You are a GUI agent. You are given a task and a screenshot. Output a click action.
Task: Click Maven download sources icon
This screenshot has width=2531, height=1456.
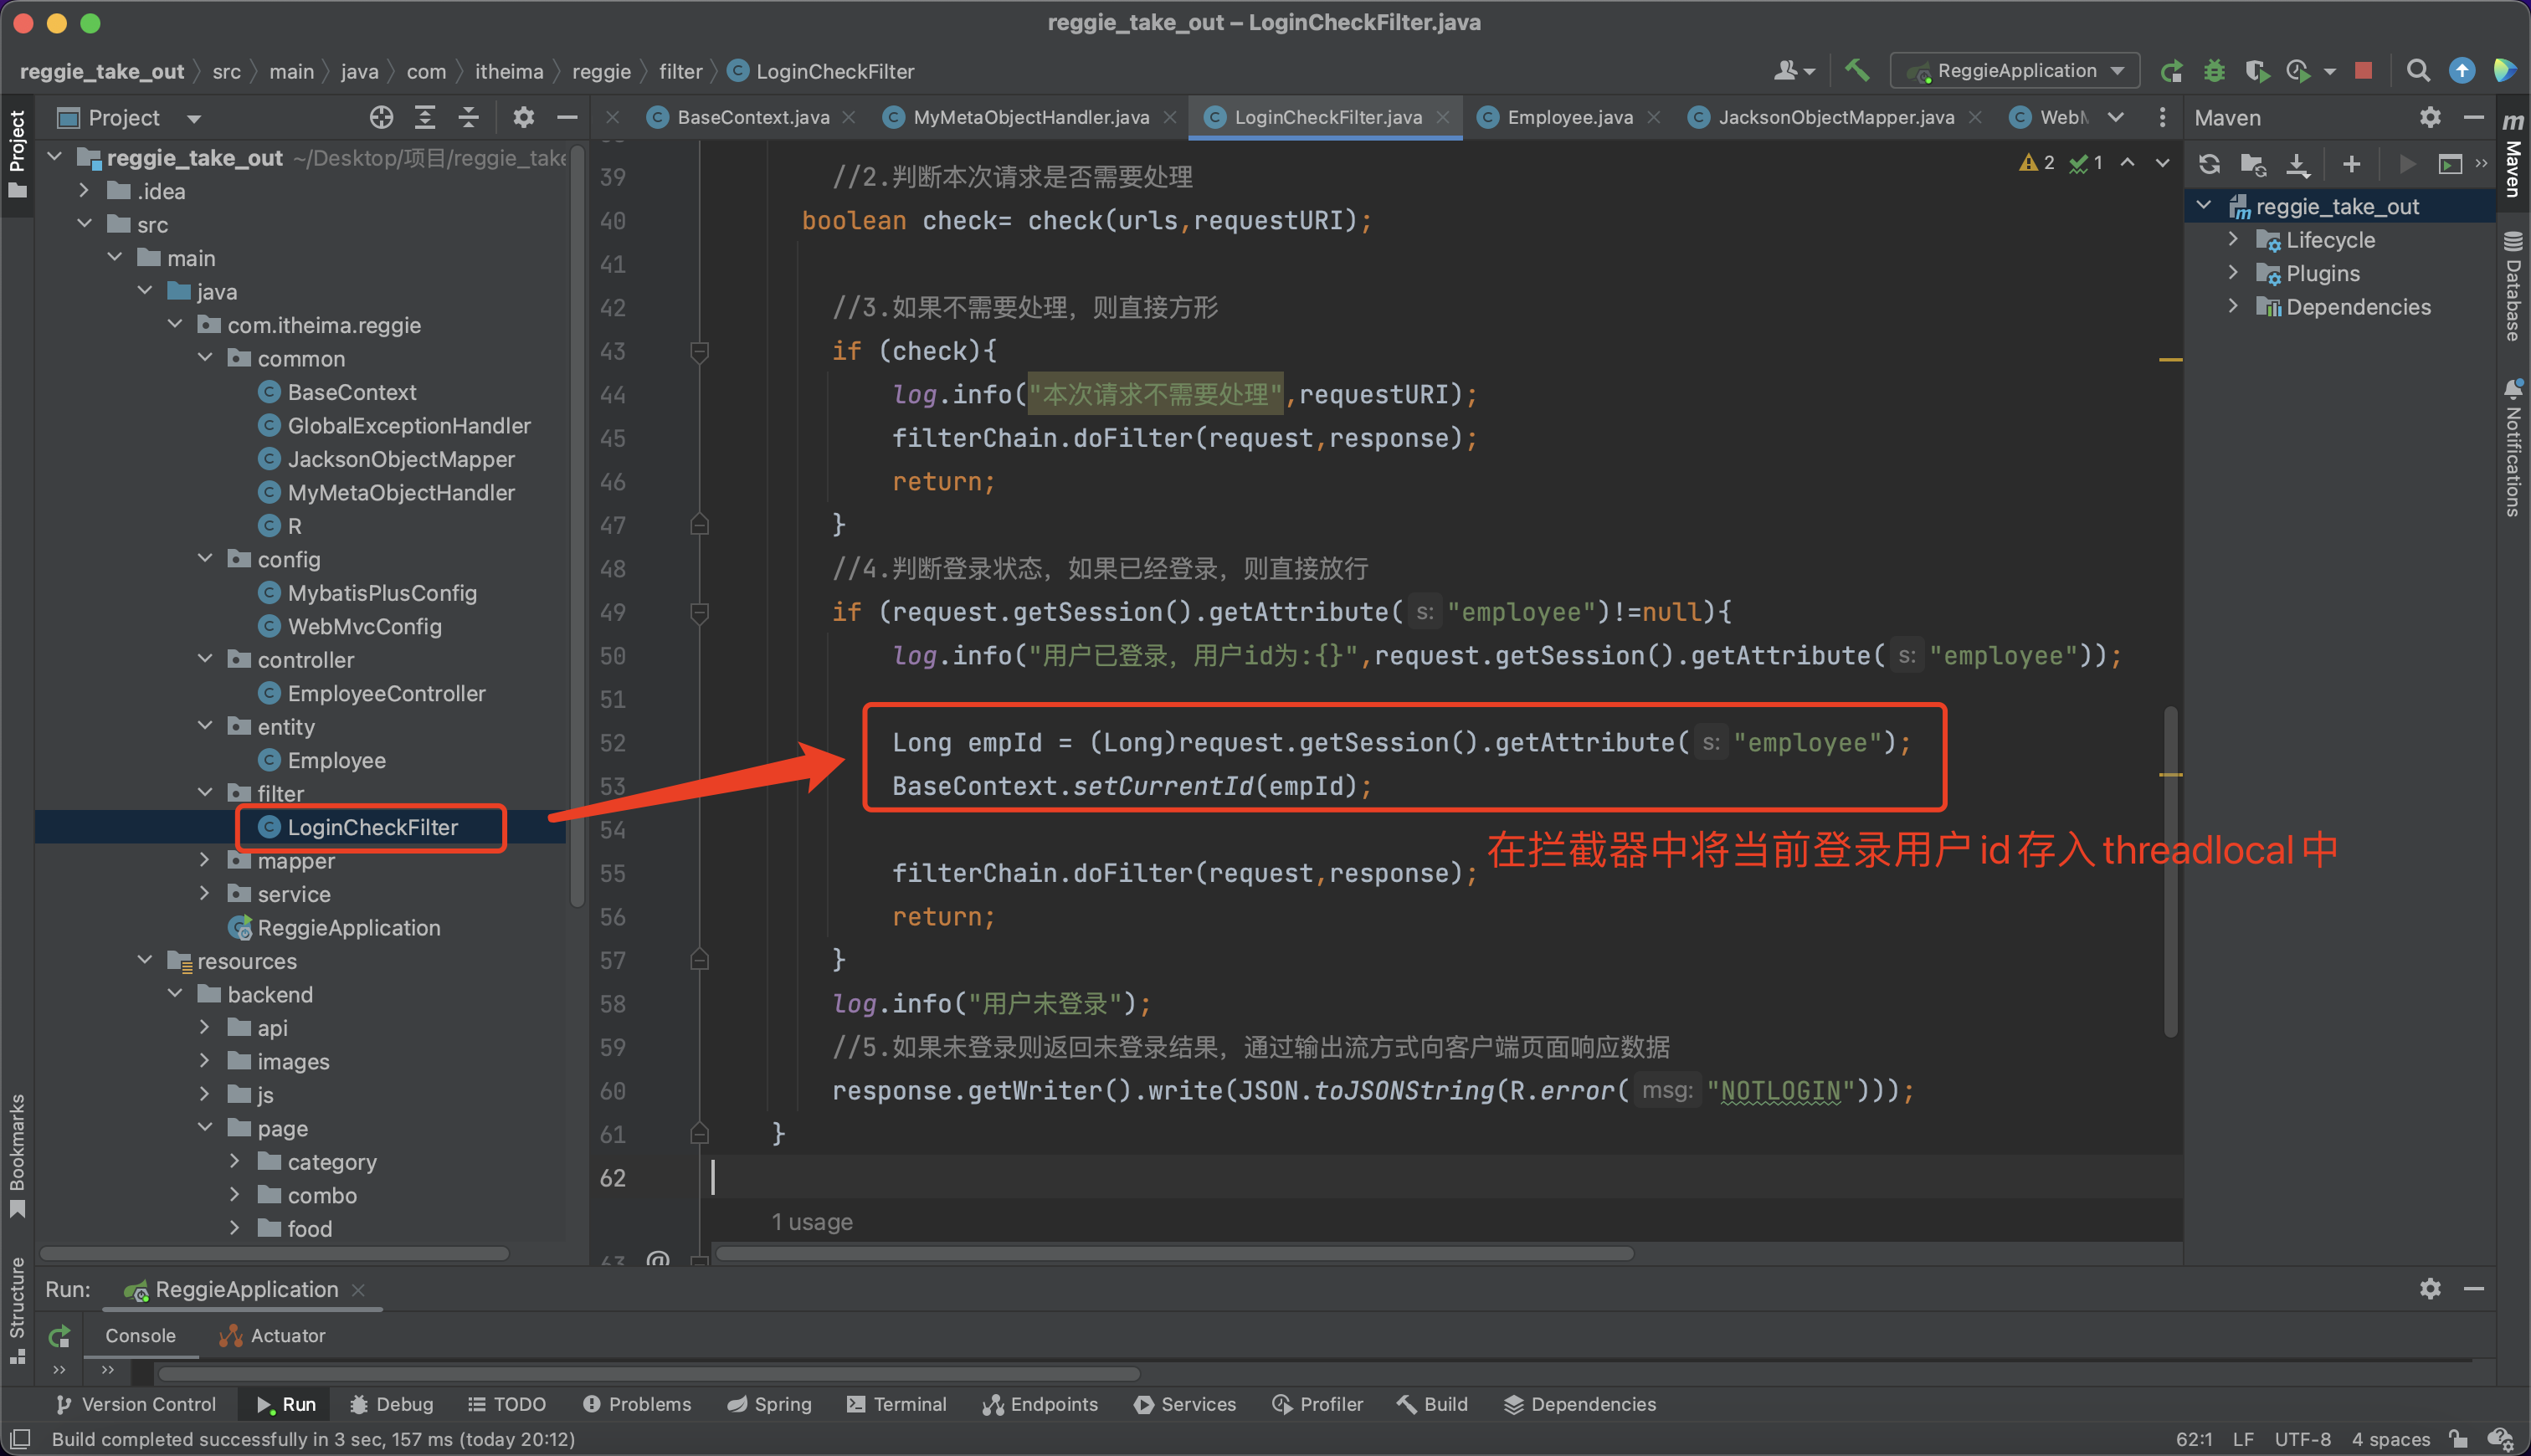[2297, 164]
